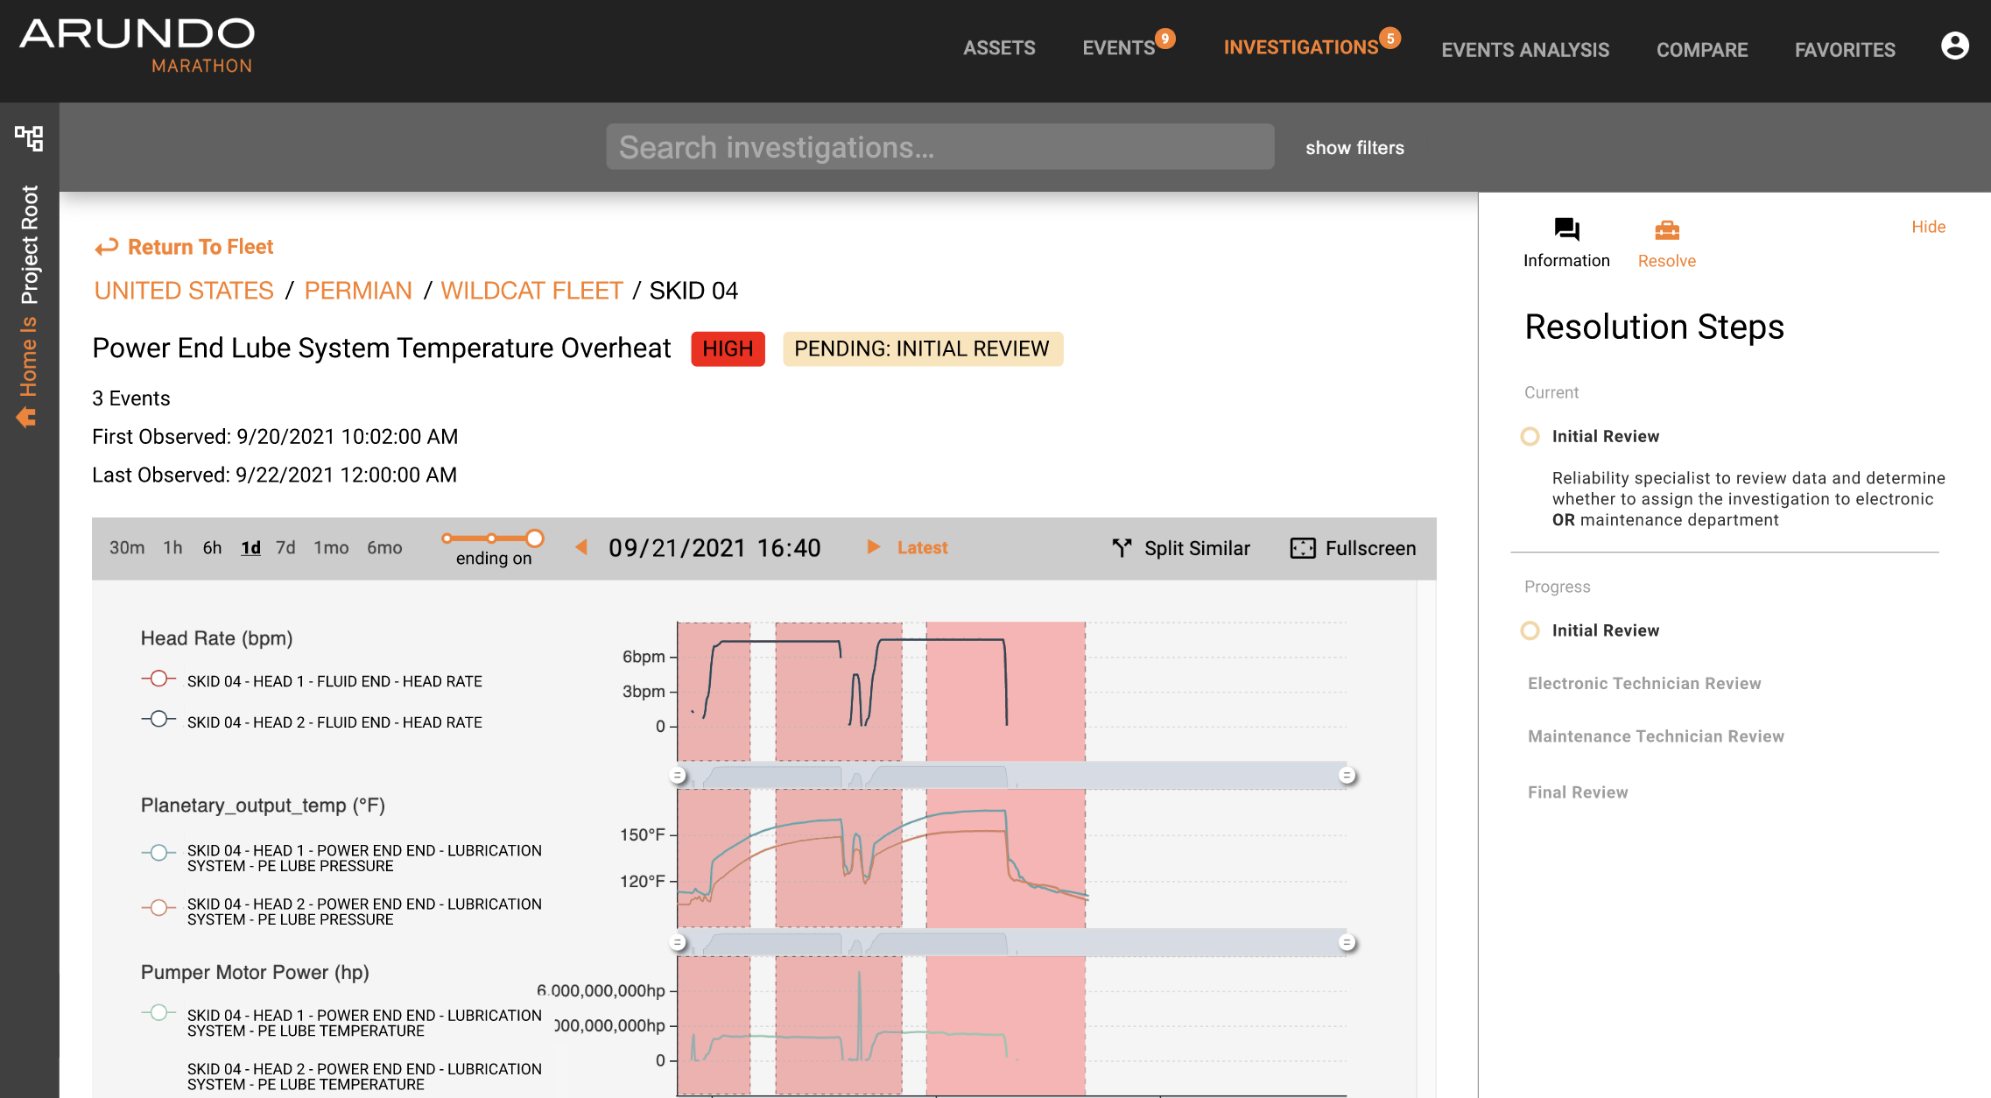Open the Information chat panel icon
1991x1098 pixels.
[1565, 230]
